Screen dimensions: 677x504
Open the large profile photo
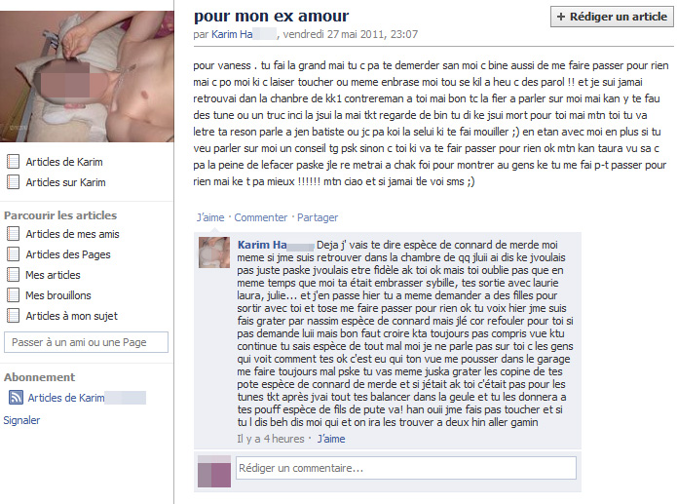point(87,76)
